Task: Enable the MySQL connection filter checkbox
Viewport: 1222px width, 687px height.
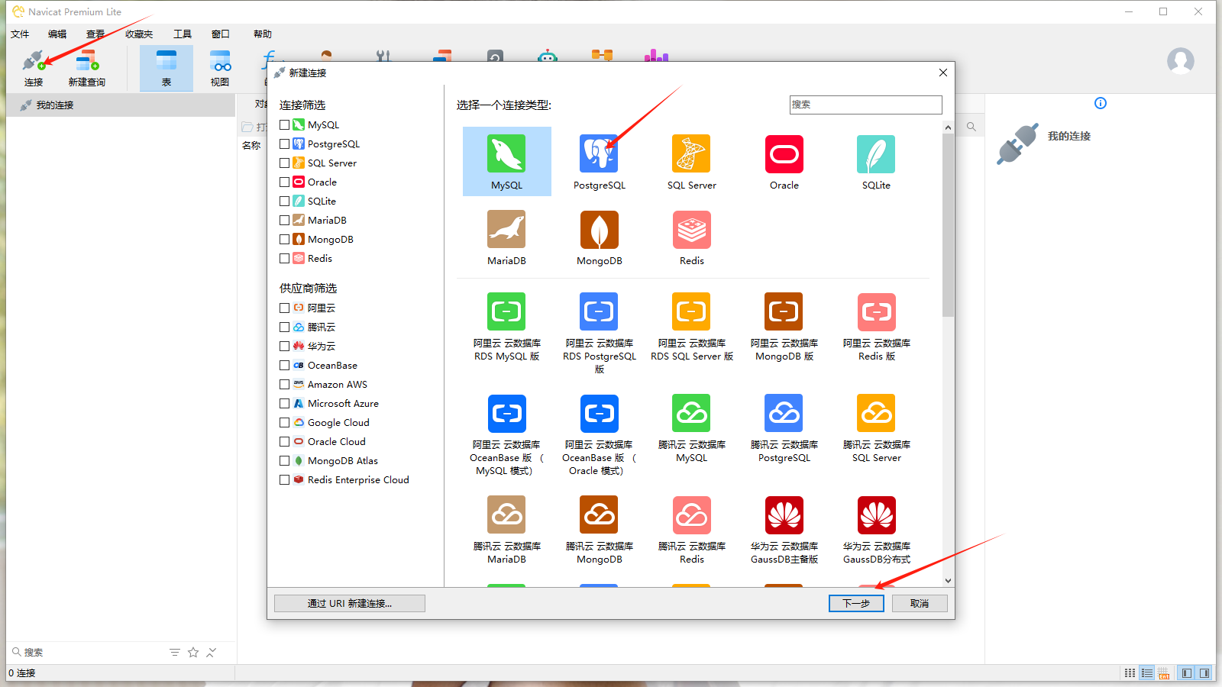Action: (284, 124)
